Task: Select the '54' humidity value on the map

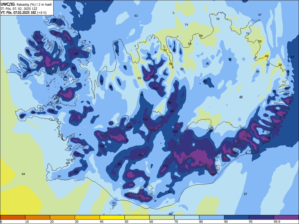Action: (171, 64)
